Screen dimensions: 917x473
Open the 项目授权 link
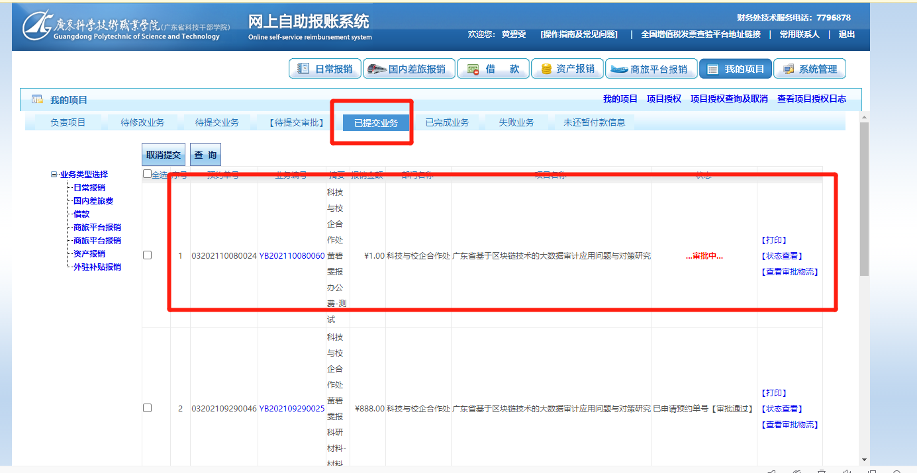[664, 99]
